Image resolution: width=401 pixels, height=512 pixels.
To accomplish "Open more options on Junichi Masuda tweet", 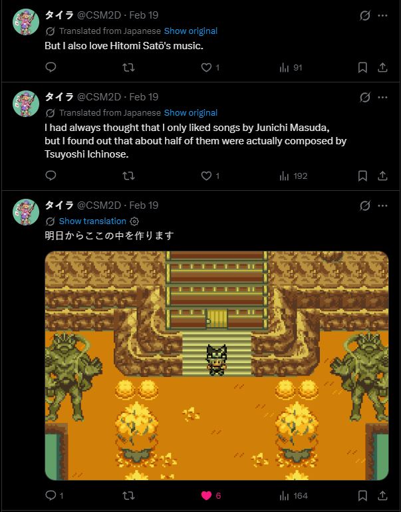I will click(382, 97).
